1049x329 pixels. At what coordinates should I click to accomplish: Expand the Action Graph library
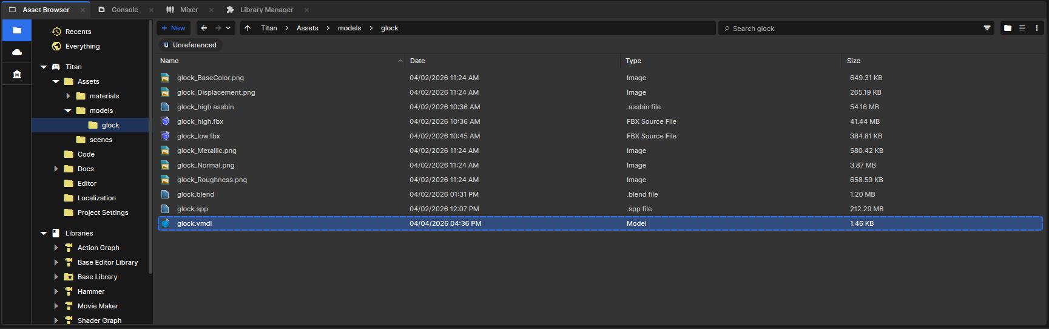tap(56, 248)
